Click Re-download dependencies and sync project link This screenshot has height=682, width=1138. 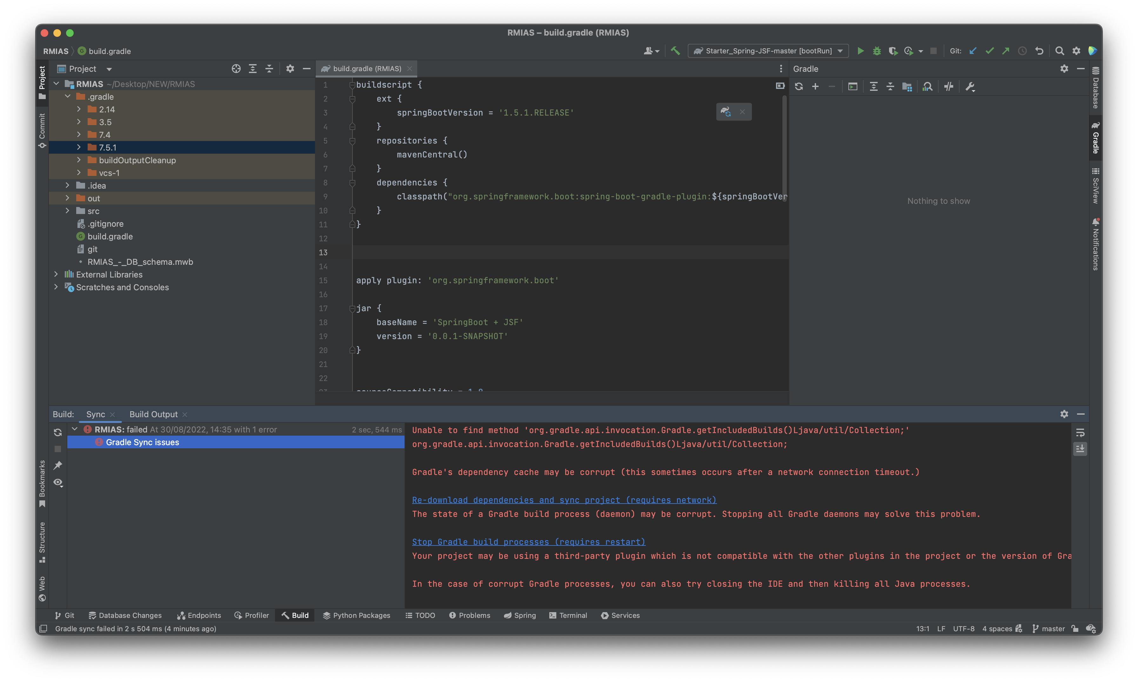(x=564, y=500)
